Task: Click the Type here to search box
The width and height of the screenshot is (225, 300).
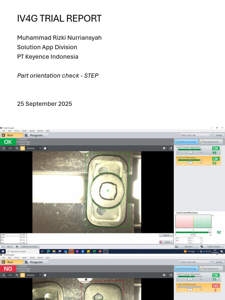Action: [x=23, y=251]
